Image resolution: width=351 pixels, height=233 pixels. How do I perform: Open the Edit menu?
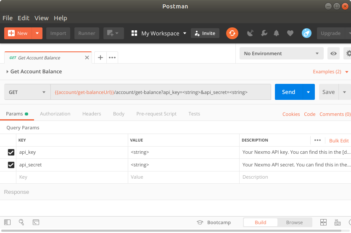[24, 18]
